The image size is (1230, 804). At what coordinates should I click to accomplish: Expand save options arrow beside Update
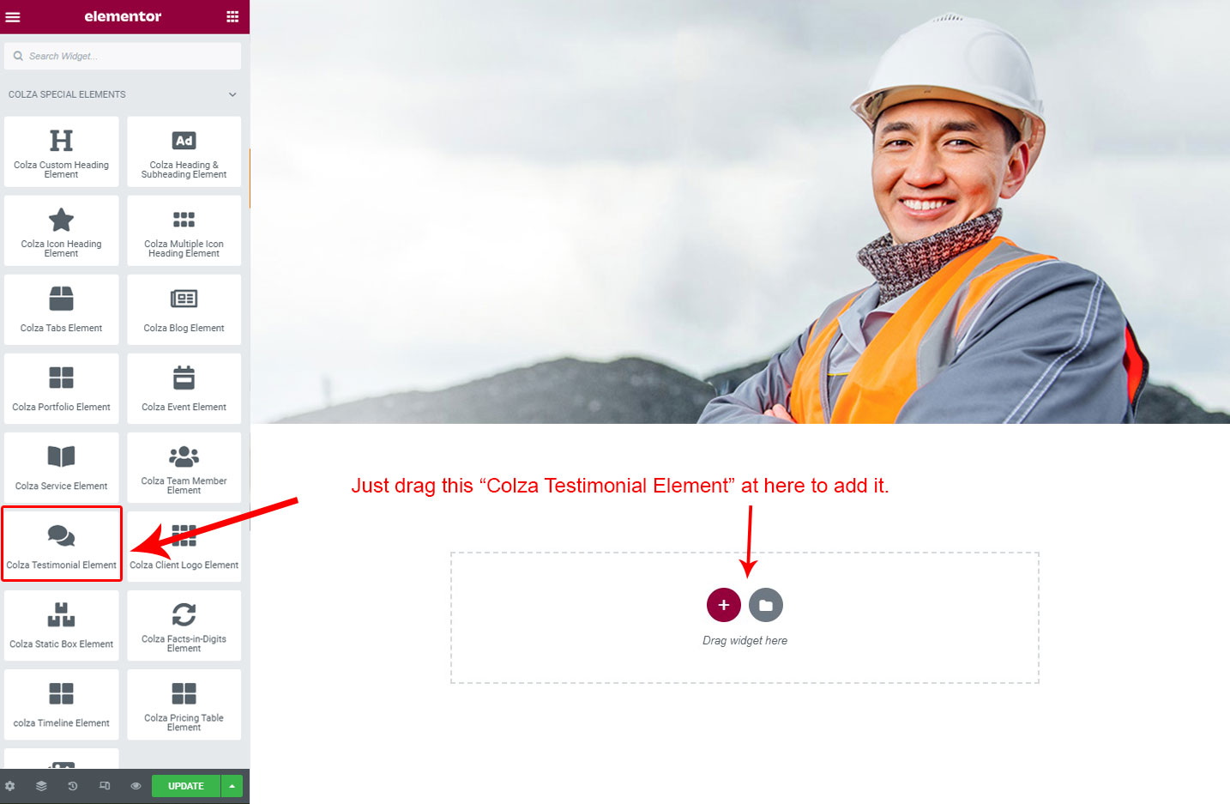pos(232,786)
